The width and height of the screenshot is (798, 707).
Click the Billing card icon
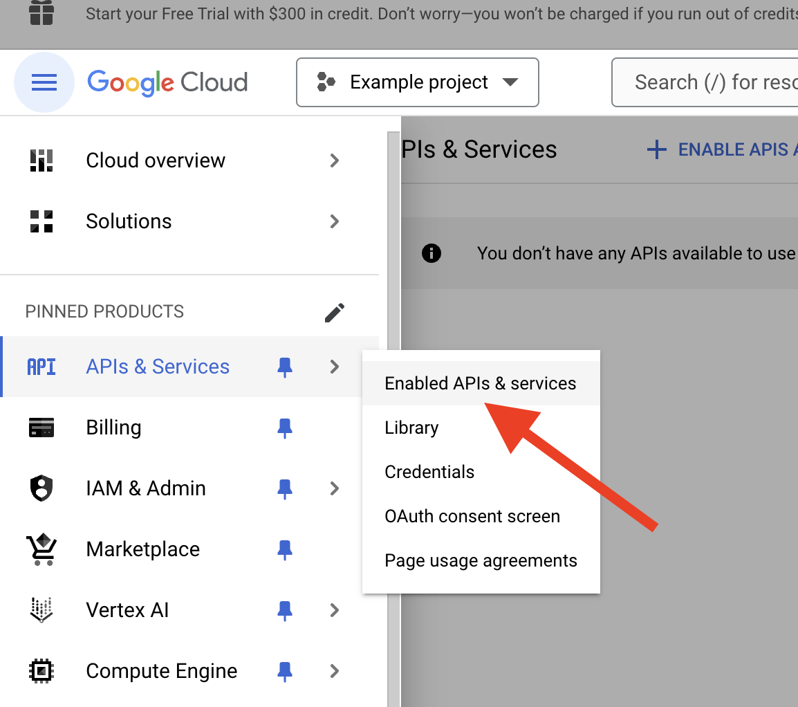[x=41, y=428]
